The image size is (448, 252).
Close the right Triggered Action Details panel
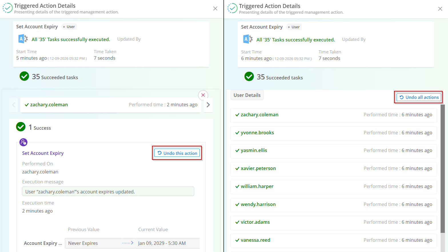[440, 9]
